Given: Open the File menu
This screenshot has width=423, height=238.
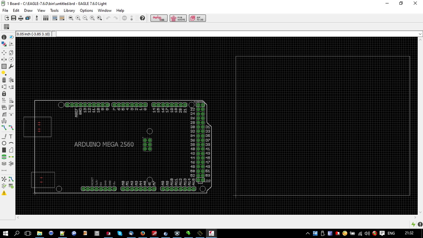Looking at the screenshot, I should point(6,11).
